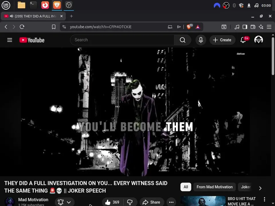
Task: Open the Bluetooth tray icon
Action: point(234,5)
